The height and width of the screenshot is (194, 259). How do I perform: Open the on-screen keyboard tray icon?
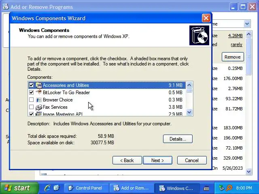coord(206,188)
